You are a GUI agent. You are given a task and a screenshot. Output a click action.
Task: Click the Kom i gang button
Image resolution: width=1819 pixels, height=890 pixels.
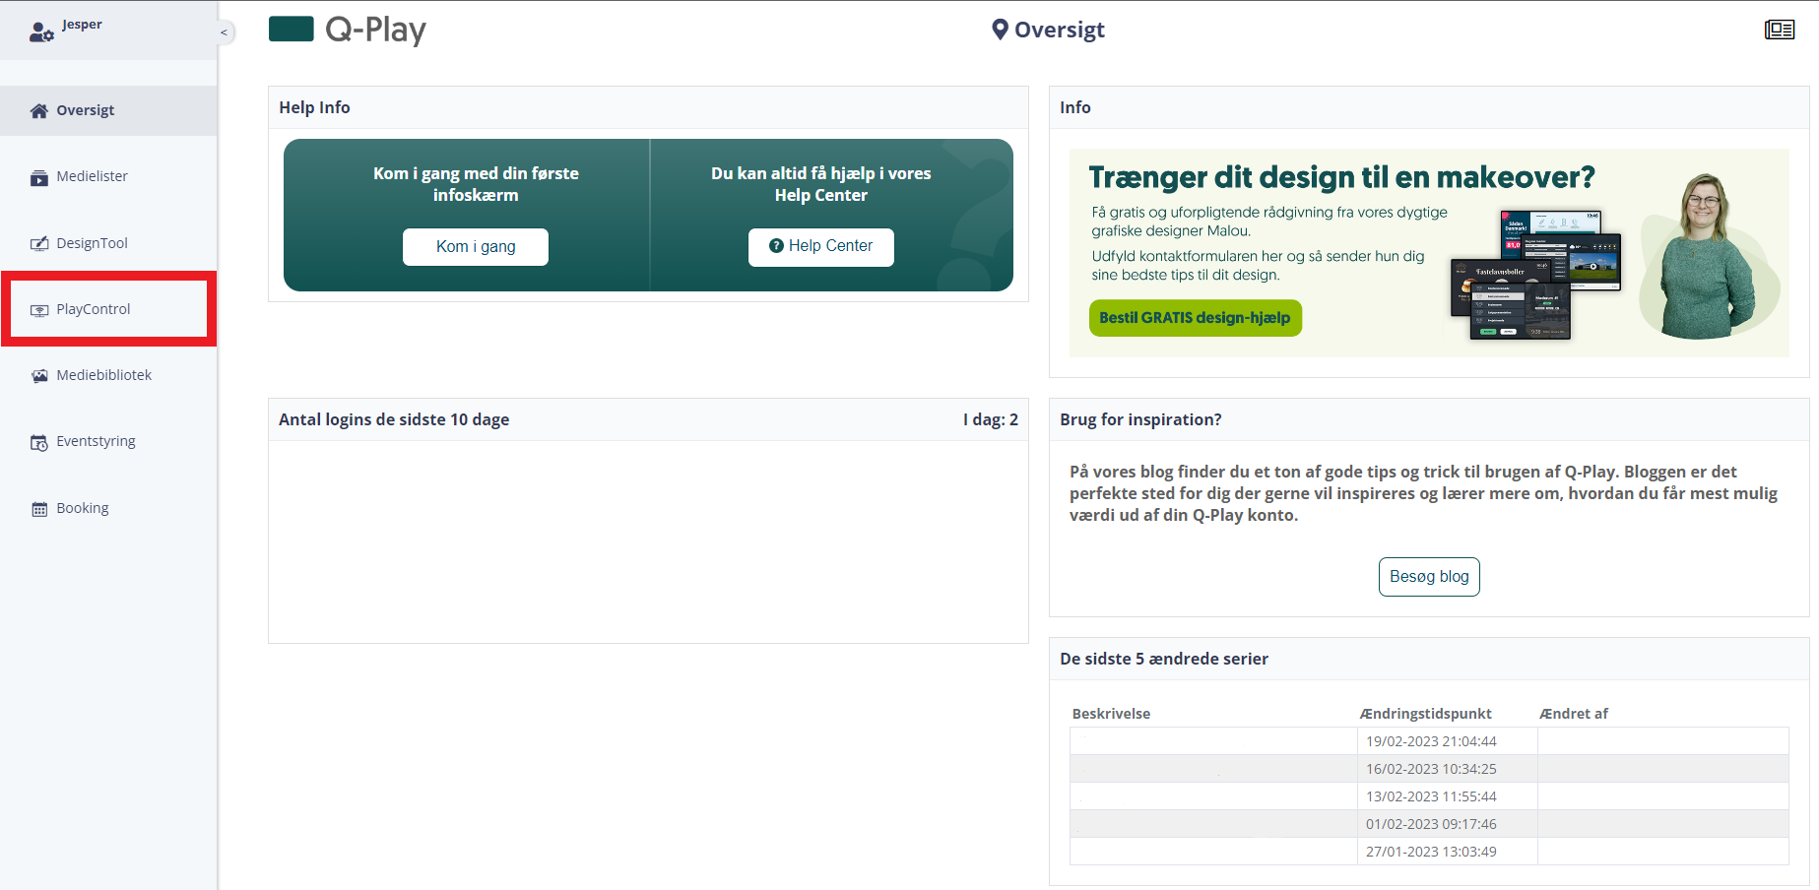click(476, 247)
